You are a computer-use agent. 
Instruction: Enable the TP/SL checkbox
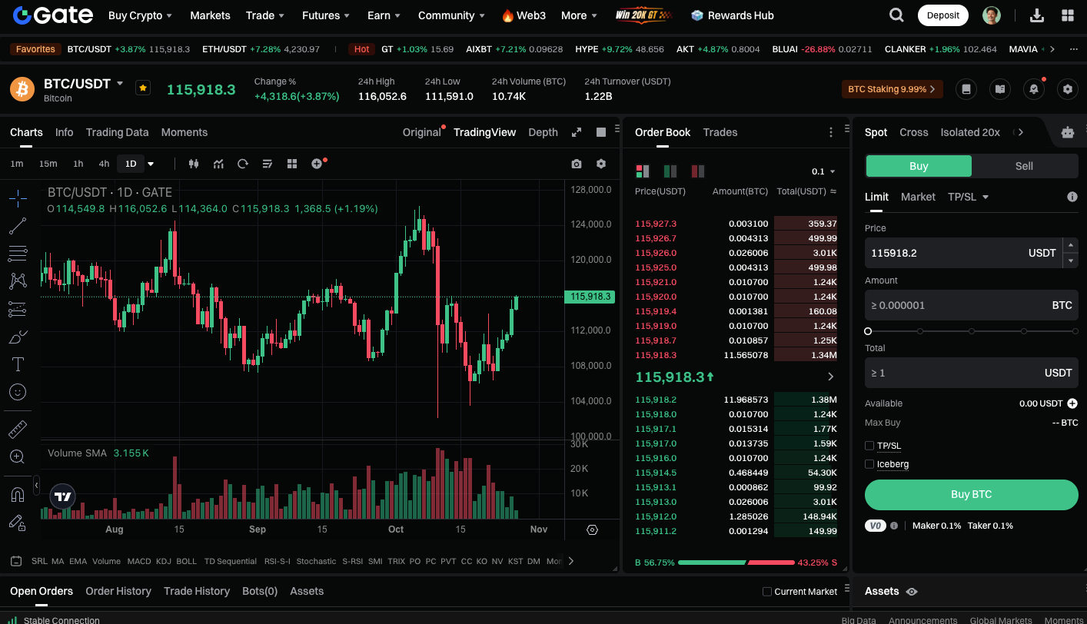tap(869, 446)
